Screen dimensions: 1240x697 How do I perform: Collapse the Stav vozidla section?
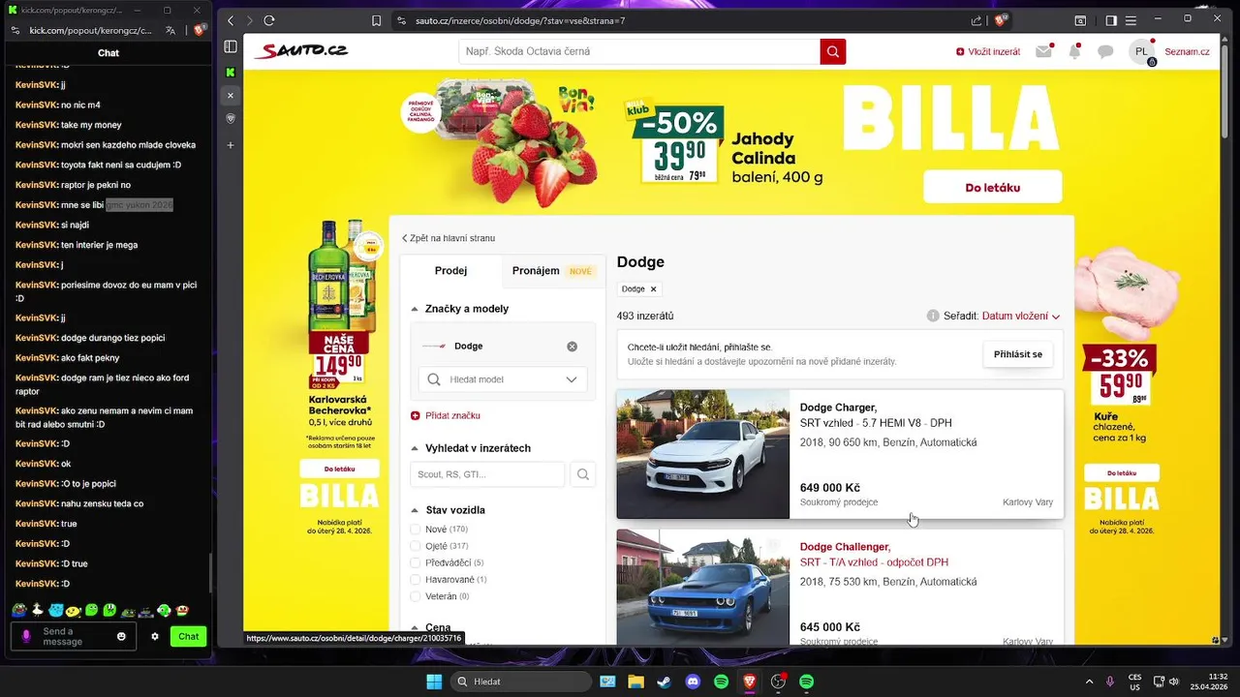coord(415,510)
